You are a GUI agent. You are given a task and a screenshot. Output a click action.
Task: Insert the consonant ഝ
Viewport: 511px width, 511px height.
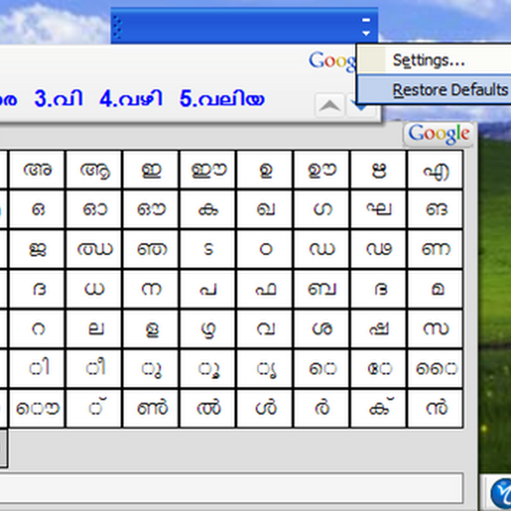(x=94, y=249)
